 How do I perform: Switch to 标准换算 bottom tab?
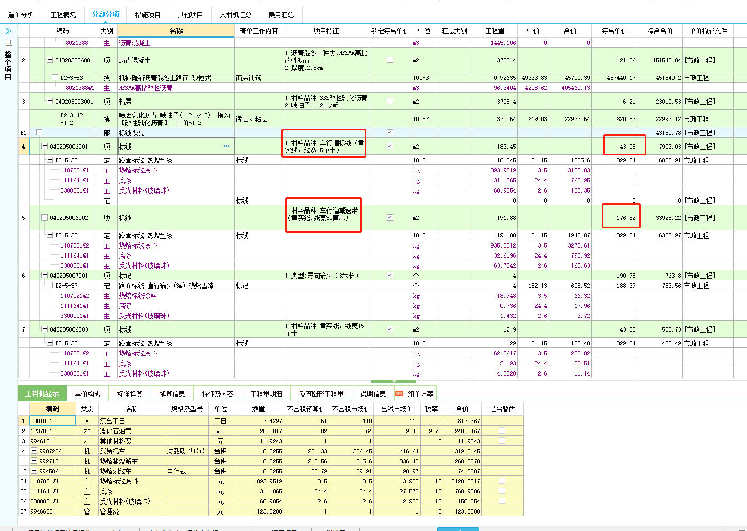click(130, 394)
